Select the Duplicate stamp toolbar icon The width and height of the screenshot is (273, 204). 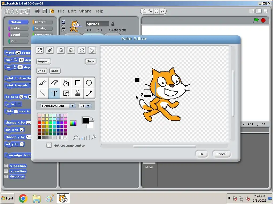144,11
